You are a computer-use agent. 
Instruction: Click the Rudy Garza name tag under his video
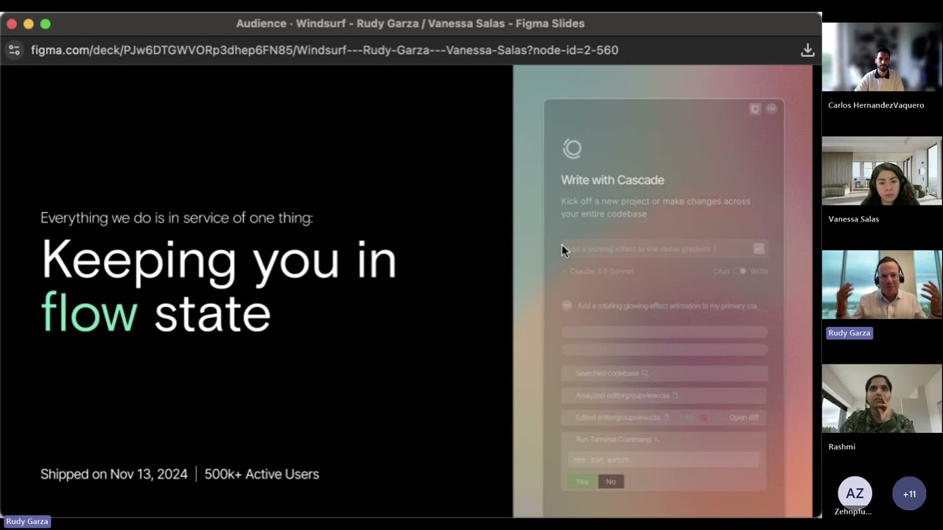849,333
